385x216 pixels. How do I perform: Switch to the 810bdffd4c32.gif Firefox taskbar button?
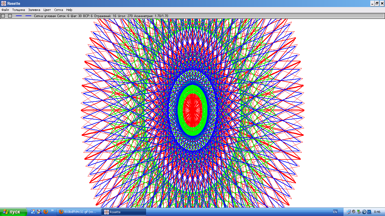[x=79, y=212]
